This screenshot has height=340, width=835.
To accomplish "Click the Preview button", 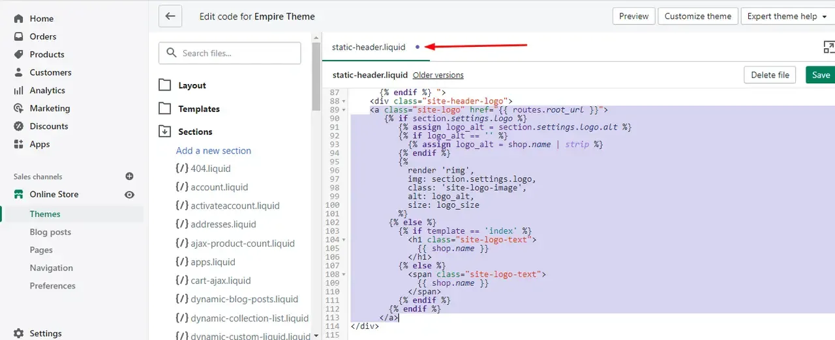I will click(633, 16).
